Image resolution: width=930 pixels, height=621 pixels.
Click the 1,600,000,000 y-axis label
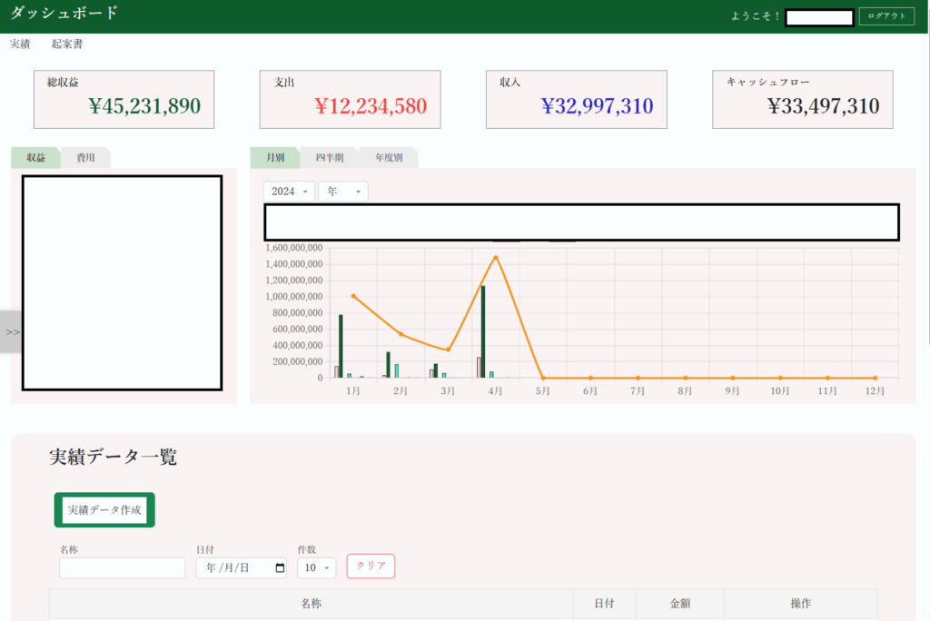coord(294,248)
